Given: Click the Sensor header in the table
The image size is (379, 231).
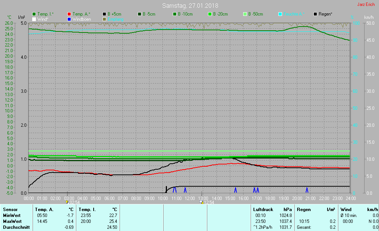Looking at the screenshot, I should [x=10, y=210].
